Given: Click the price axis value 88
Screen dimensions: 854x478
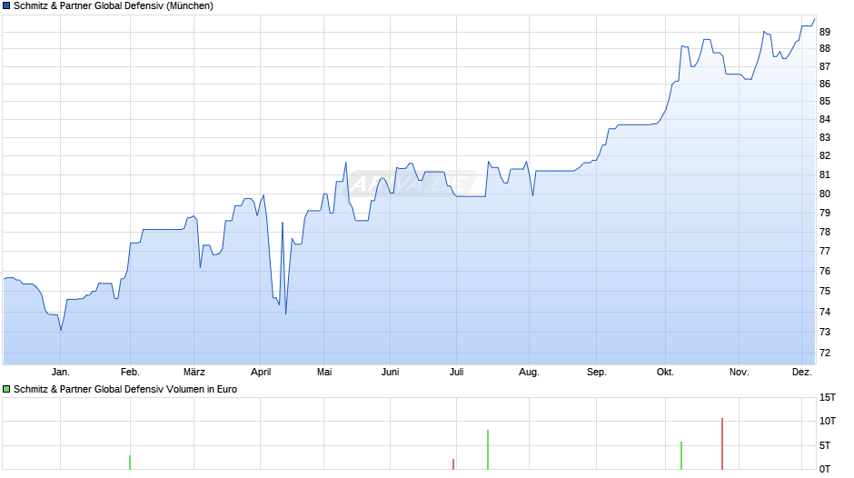Looking at the screenshot, I should coord(825,48).
